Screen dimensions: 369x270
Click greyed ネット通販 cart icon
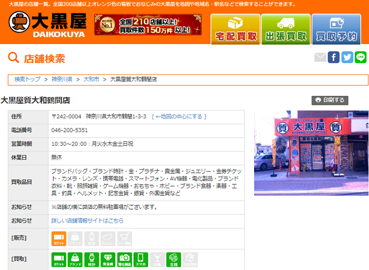(125, 239)
